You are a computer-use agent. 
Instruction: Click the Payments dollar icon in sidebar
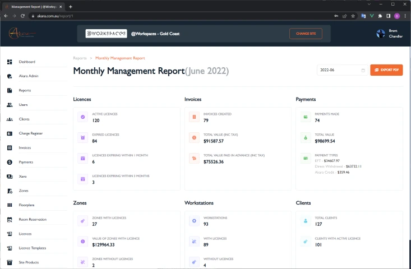click(x=10, y=162)
